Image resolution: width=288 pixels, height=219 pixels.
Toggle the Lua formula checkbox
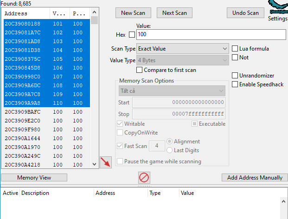tap(235, 49)
